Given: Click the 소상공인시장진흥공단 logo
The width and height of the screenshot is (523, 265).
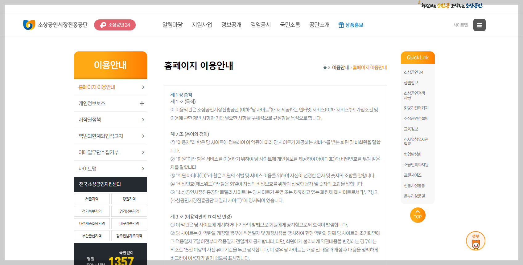Looking at the screenshot, I should pyautogui.click(x=56, y=25).
